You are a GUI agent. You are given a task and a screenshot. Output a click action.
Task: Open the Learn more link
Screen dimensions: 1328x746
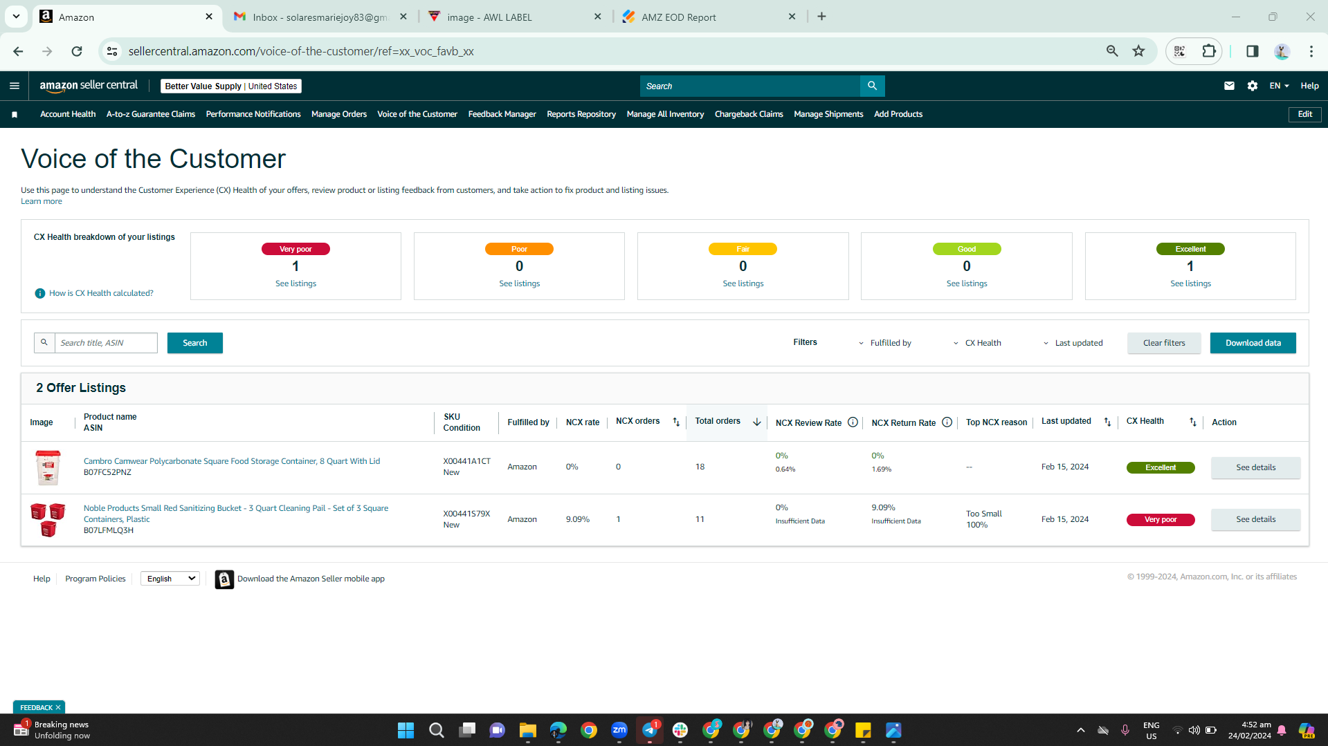coord(42,202)
